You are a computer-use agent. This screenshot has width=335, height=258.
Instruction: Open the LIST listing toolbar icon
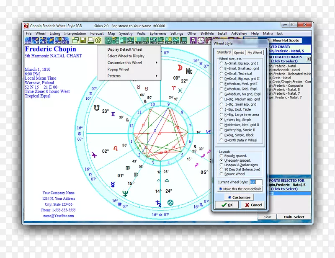coord(138,41)
